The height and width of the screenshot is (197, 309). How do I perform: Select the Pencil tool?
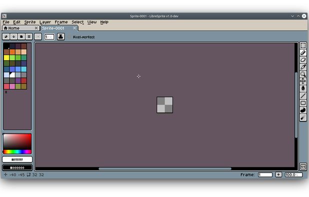pyautogui.click(x=303, y=53)
